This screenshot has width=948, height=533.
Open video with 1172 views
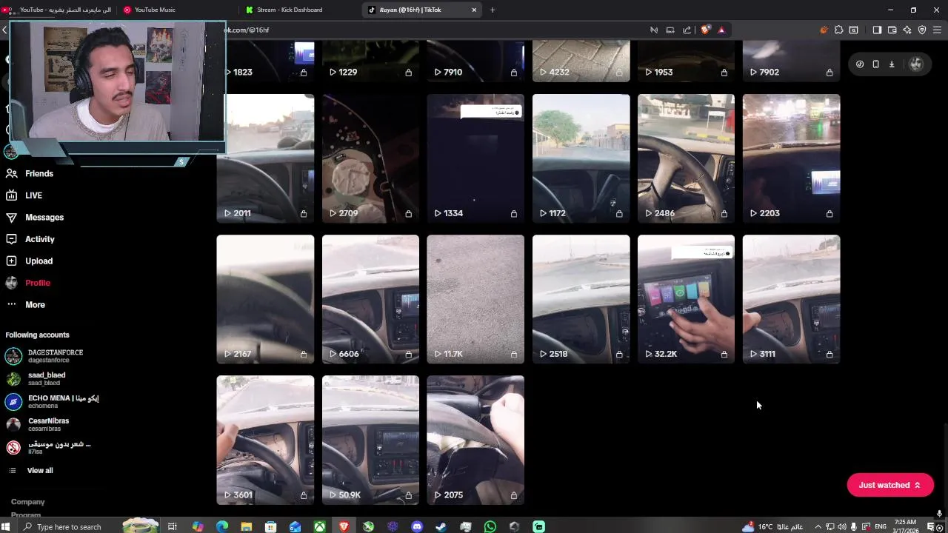pyautogui.click(x=581, y=158)
